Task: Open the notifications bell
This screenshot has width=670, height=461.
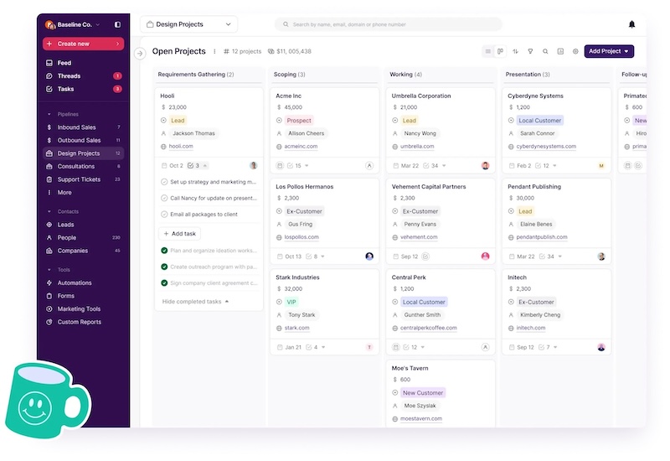Action: pos(631,25)
